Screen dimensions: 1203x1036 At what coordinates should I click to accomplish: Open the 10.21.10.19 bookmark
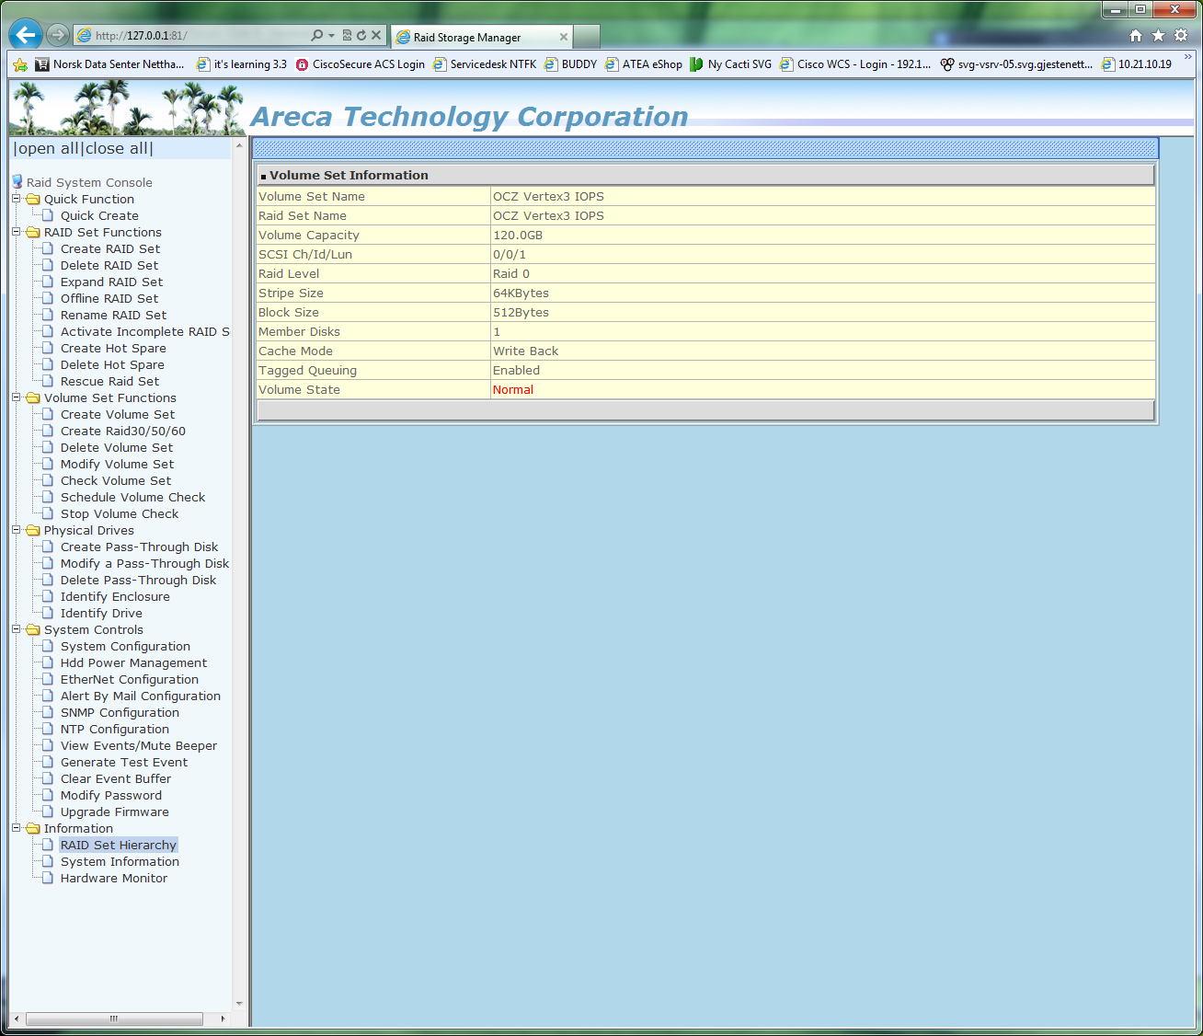(1137, 64)
